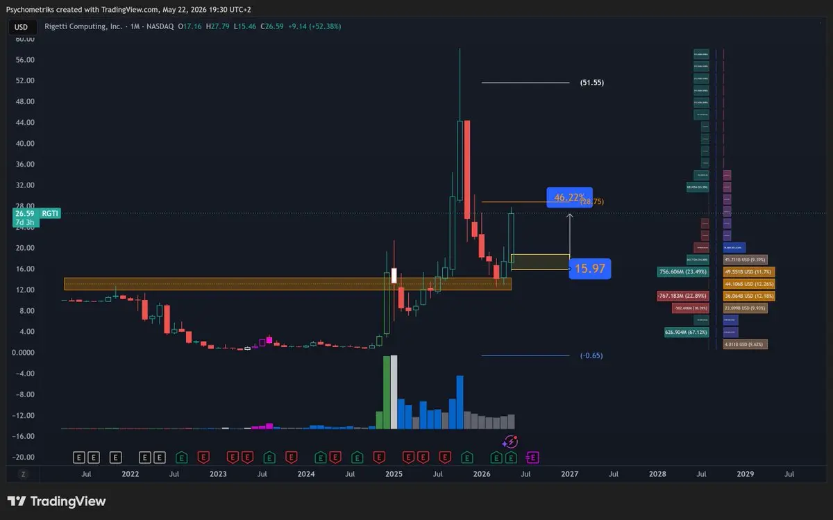Click the 23.099B USD (9.93%) label

click(745, 308)
